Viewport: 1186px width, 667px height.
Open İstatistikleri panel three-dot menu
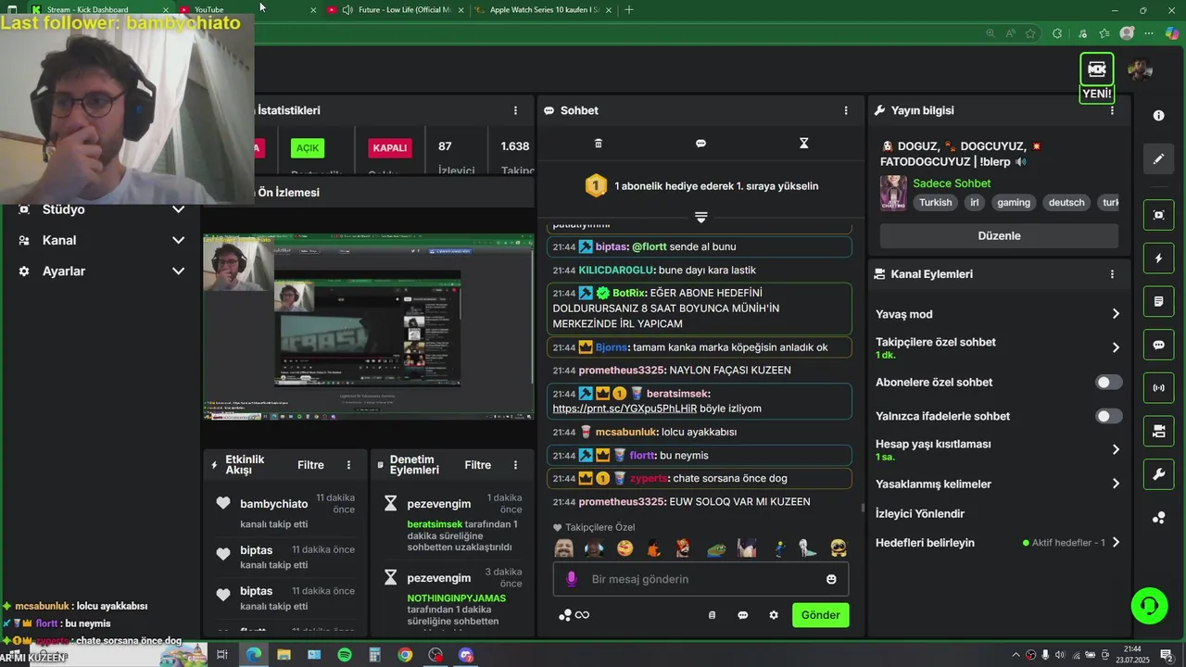point(515,110)
